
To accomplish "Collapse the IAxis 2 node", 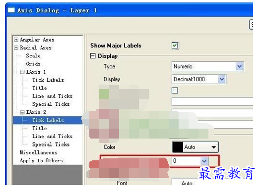I will [22, 112].
